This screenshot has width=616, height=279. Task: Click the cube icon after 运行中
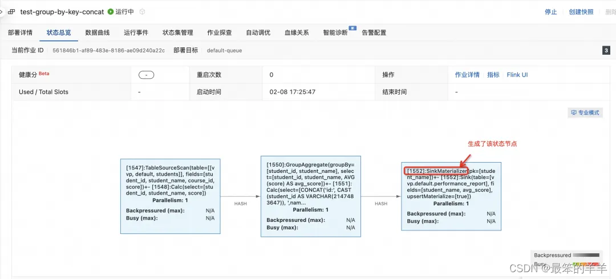(x=142, y=12)
